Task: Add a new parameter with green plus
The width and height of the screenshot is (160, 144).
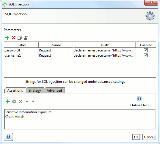Action: (7, 38)
